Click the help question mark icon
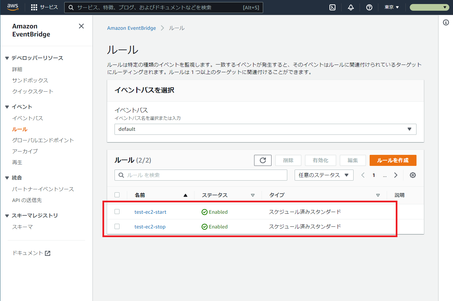453x301 pixels. [369, 7]
